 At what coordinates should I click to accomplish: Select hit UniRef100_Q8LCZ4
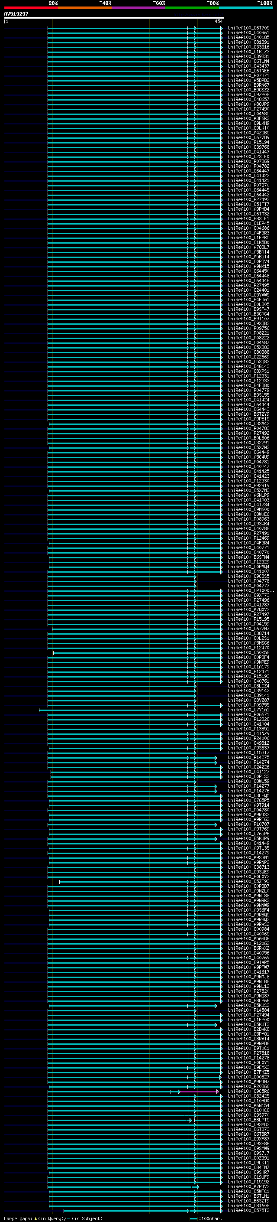(x=248, y=686)
